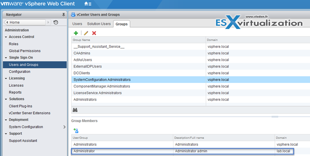The width and height of the screenshot is (310, 156).
Task: Open System Configuration item
Action: (x=26, y=127)
